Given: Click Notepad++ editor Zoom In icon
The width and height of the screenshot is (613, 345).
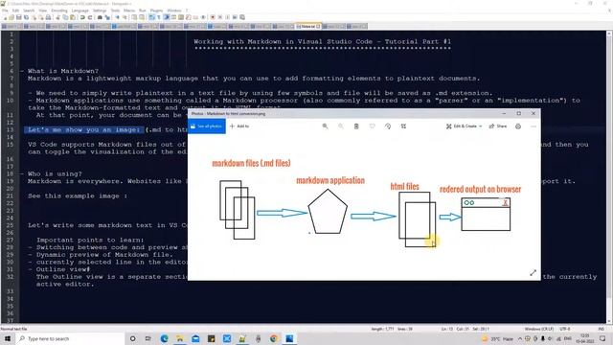Looking at the screenshot, I should (x=117, y=17).
